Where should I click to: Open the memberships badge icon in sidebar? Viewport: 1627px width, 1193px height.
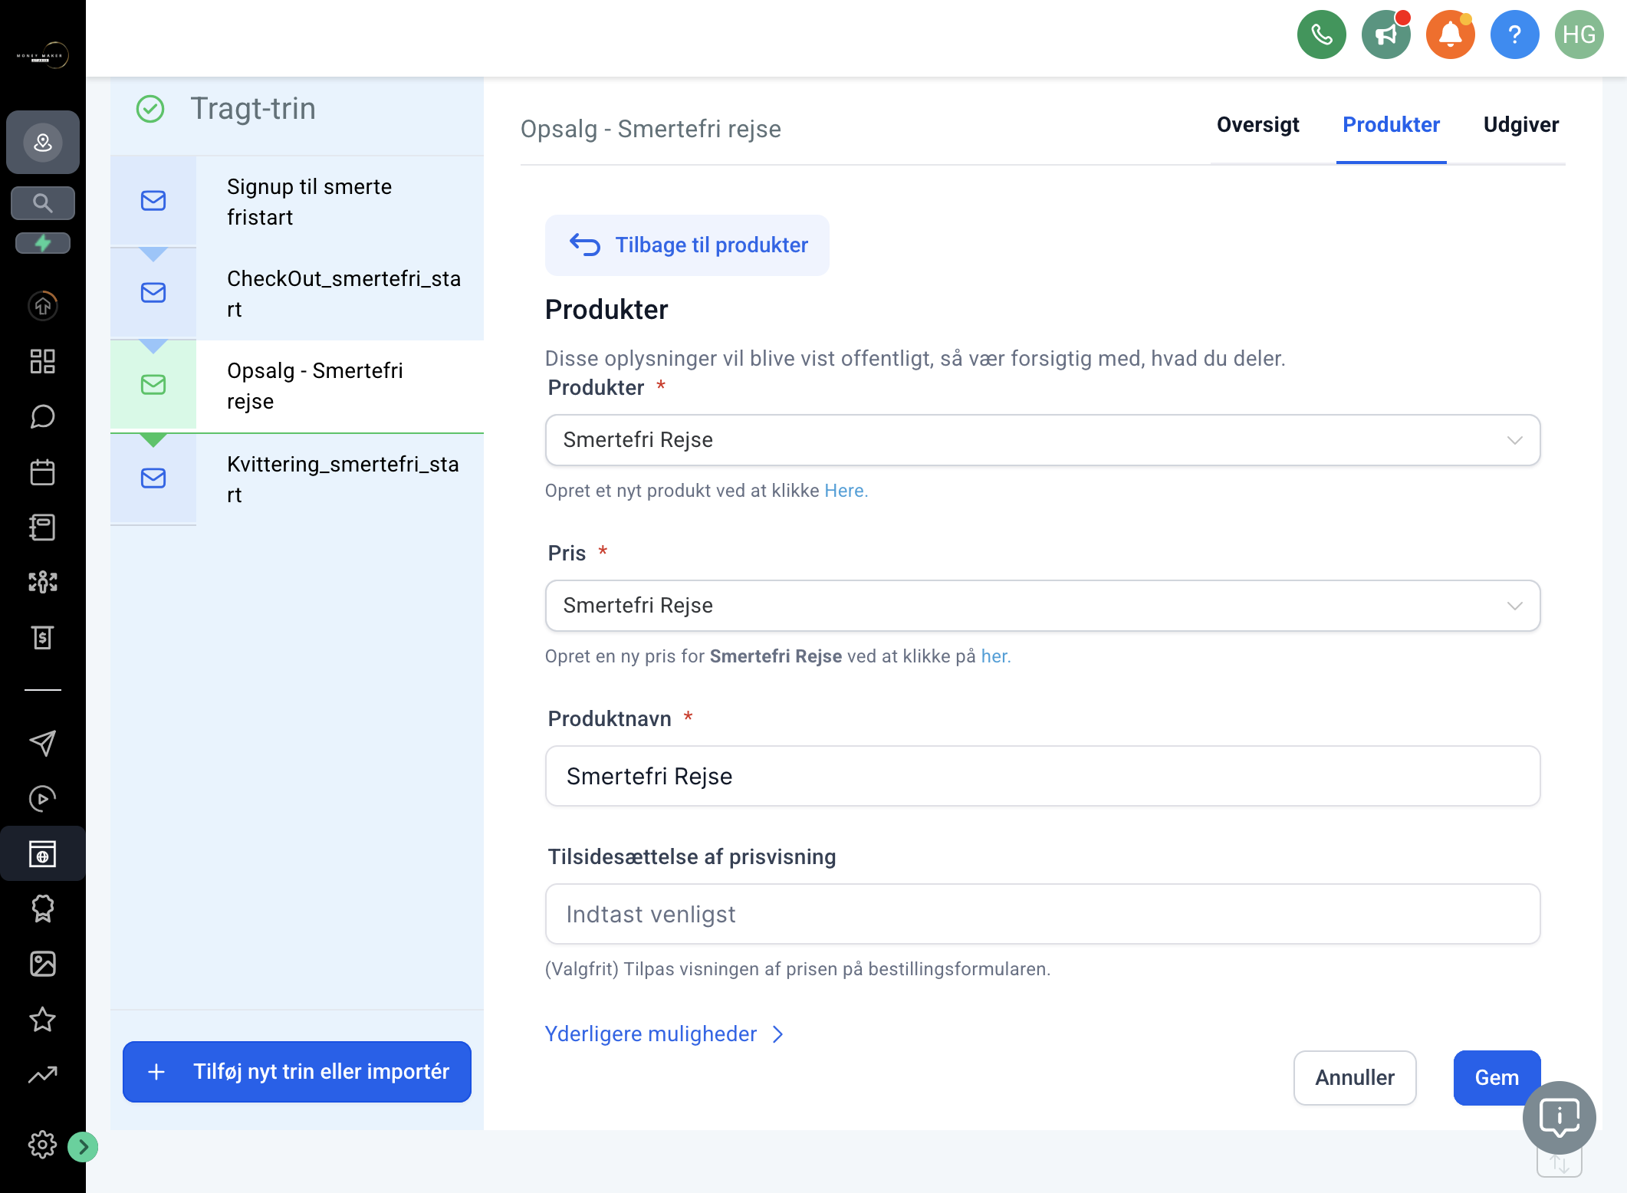43,909
